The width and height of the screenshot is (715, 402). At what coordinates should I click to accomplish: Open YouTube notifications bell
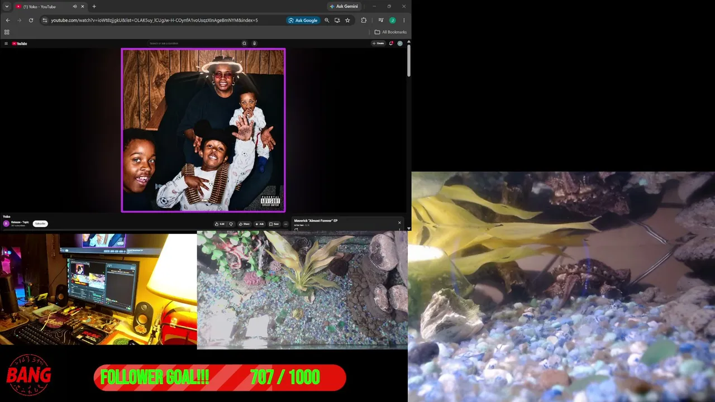pos(392,43)
